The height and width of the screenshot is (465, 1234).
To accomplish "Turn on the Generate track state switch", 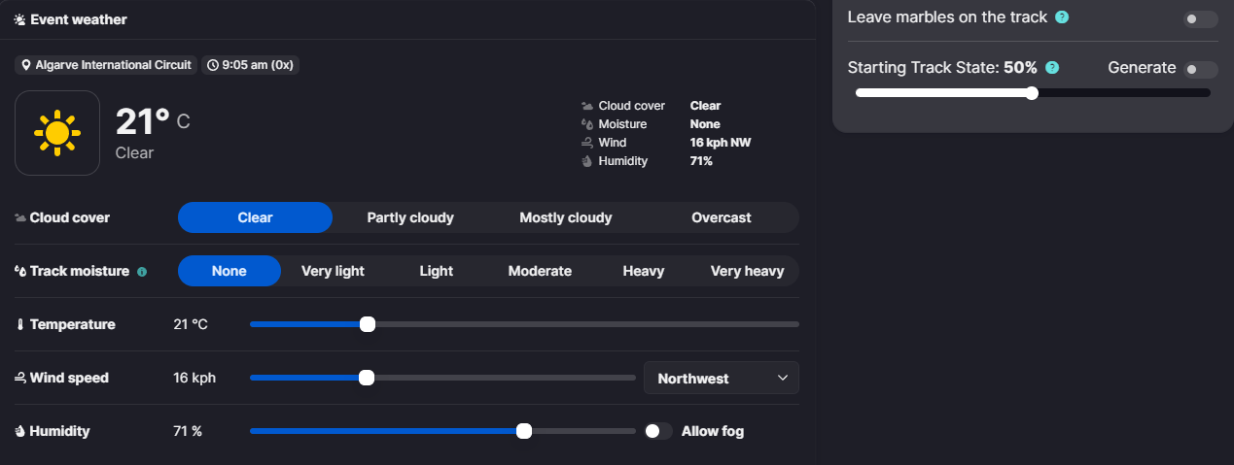I will pos(1200,69).
